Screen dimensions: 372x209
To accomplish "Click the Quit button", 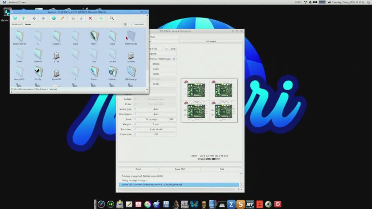I will (x=222, y=169).
